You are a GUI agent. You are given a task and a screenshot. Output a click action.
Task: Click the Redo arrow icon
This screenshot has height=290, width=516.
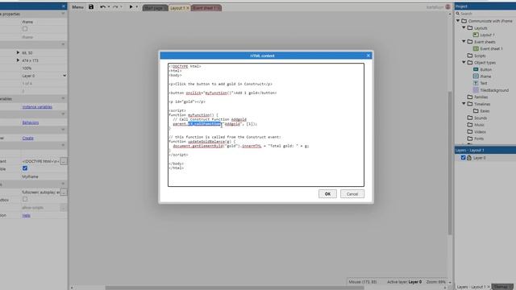(x=115, y=7)
